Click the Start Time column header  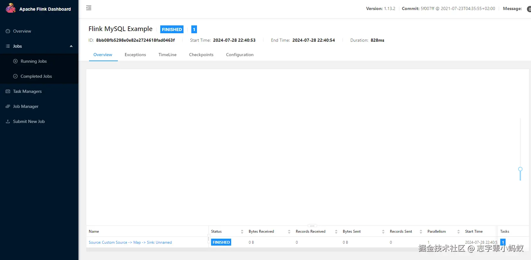click(474, 231)
